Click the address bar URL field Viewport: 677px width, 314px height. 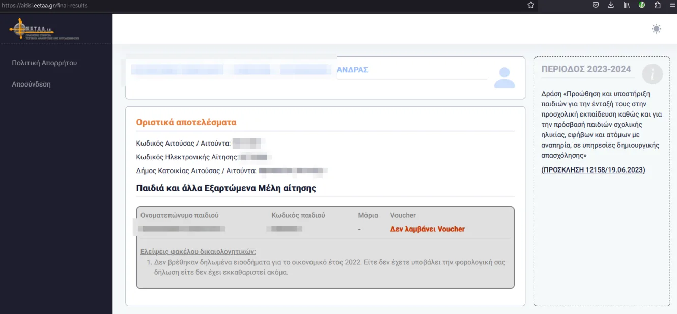click(x=255, y=5)
